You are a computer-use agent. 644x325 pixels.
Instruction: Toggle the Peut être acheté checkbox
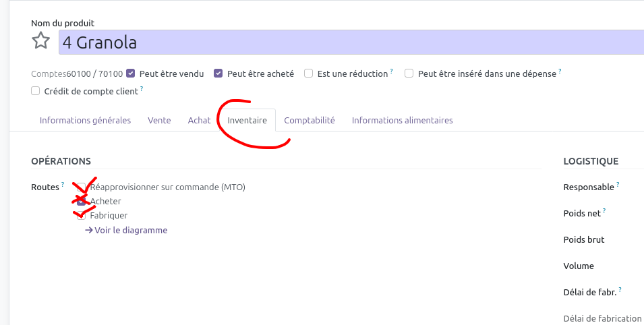tap(218, 73)
